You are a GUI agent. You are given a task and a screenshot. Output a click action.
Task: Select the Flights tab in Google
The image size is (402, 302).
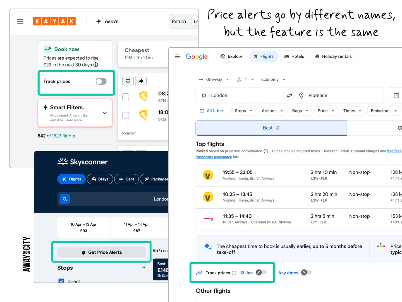point(264,56)
